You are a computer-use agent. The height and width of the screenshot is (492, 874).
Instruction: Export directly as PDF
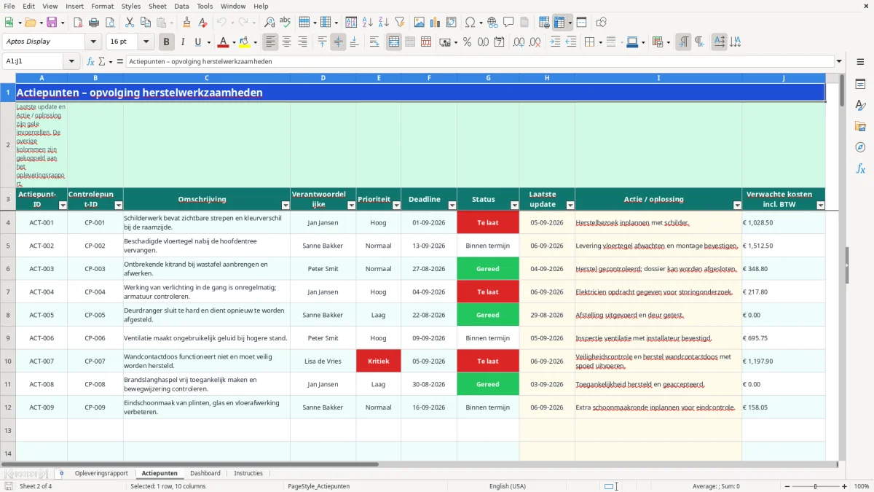[x=79, y=23]
